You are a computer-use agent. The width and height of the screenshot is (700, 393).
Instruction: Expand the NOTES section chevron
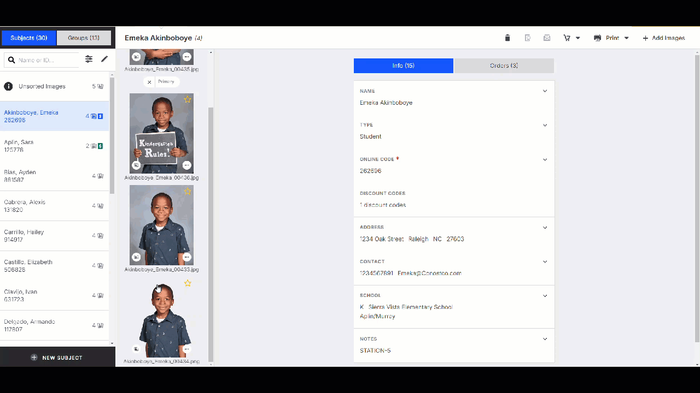click(545, 338)
